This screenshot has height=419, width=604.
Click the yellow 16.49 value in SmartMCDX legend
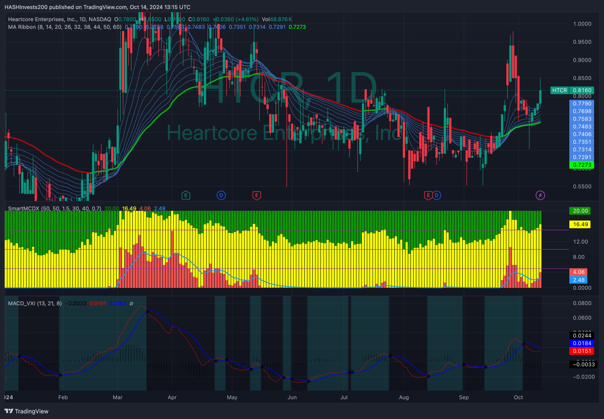click(129, 209)
